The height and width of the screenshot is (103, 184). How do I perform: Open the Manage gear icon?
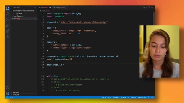(x=7, y=93)
